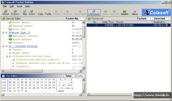Click the Move Down toolbar icon

(x=80, y=12)
